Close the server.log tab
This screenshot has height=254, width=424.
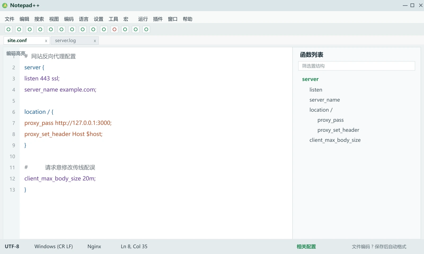pyautogui.click(x=95, y=41)
